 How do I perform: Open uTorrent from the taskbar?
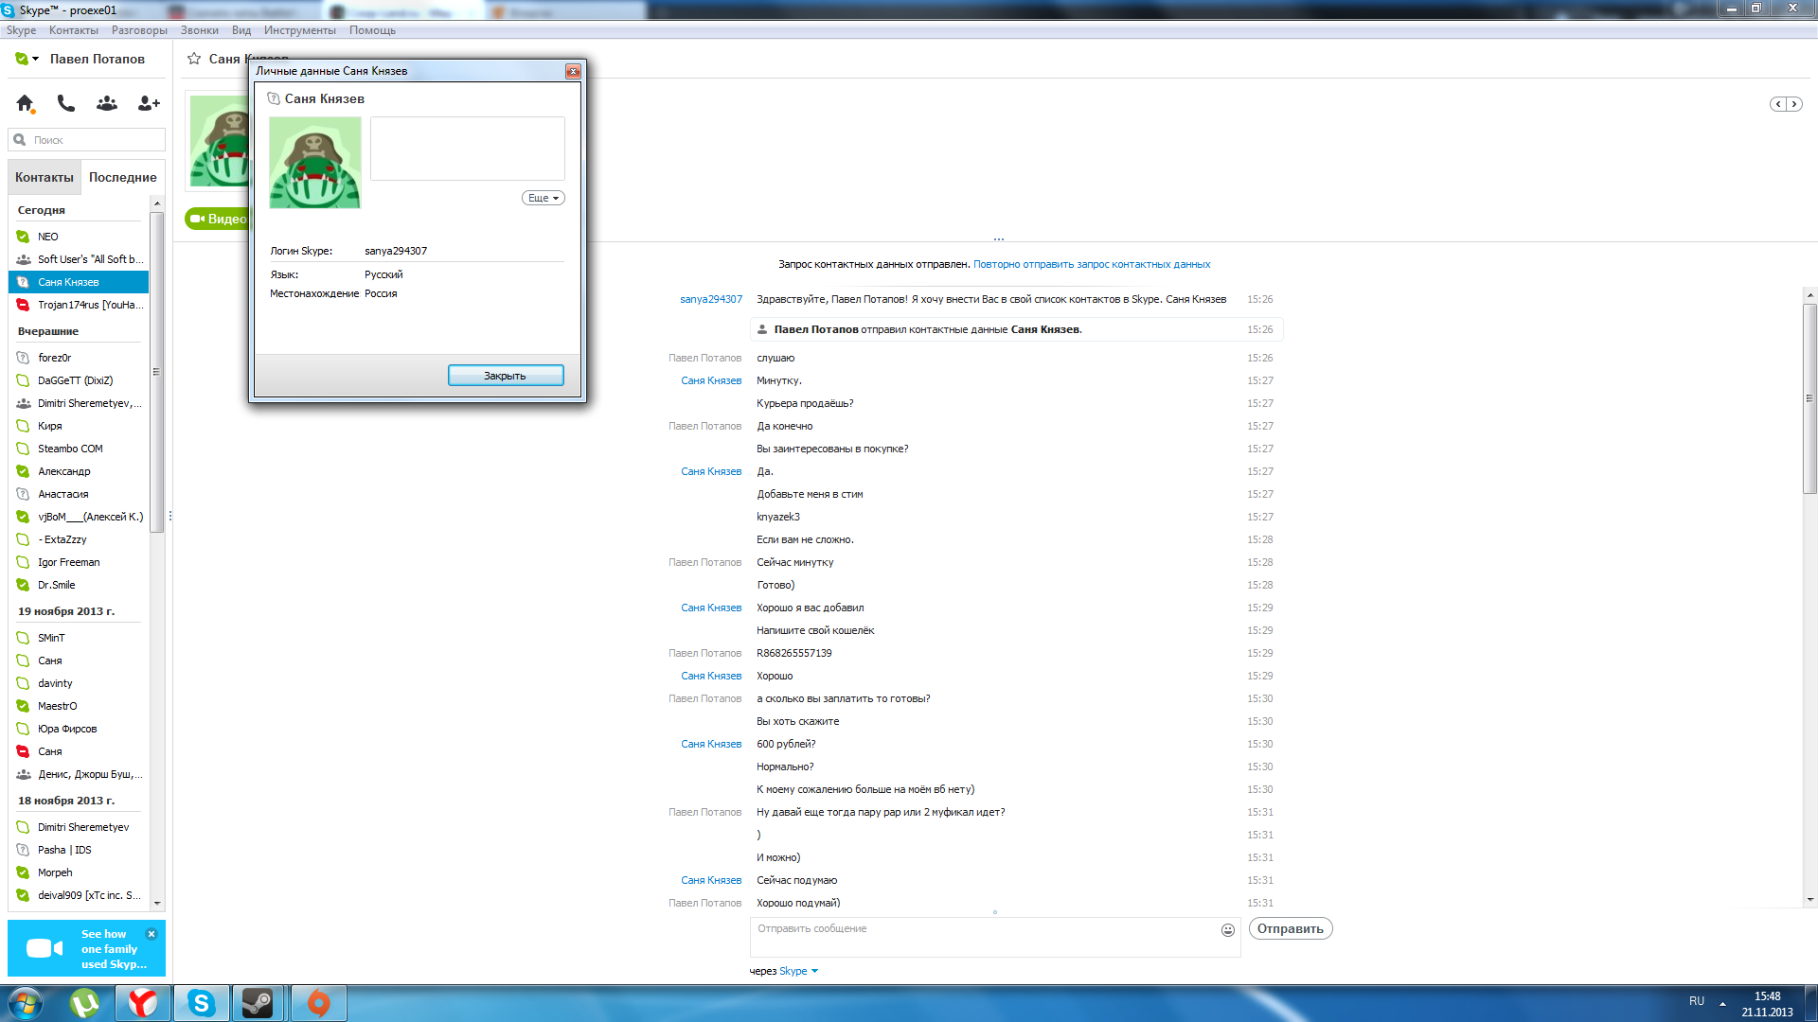[85, 1003]
